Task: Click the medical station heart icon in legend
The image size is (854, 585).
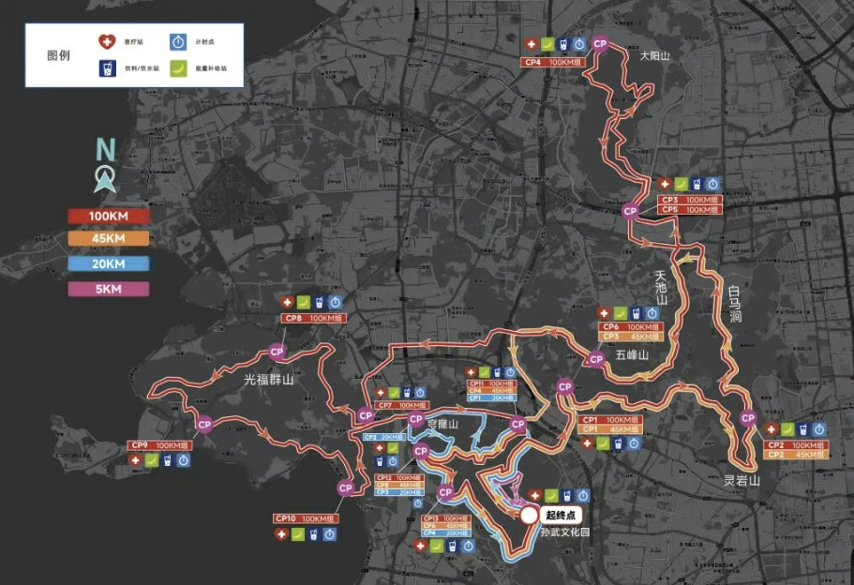Action: point(106,42)
